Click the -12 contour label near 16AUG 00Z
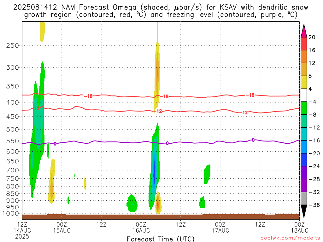323x242 pixels. (x=158, y=111)
